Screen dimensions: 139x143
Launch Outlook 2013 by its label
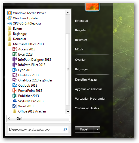pyautogui.click(x=28, y=86)
